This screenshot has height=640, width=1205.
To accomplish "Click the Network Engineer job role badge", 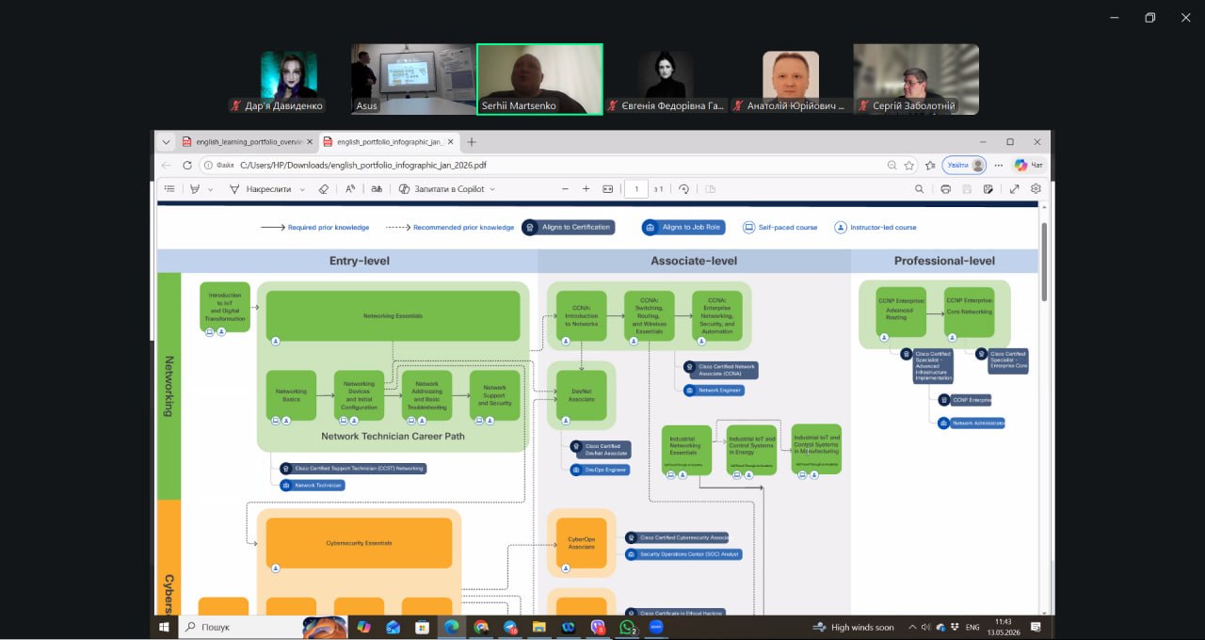I will [714, 390].
